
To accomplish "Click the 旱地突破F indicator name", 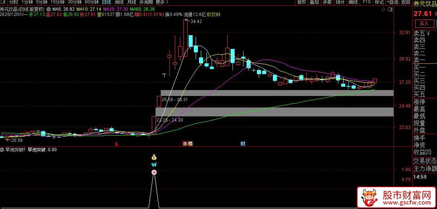I will point(15,150).
